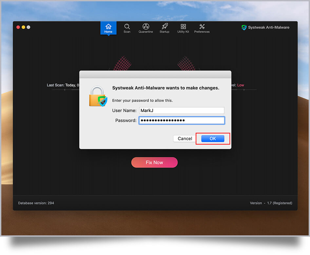Screen dimensions: 310x255
Task: Open the Home tab
Action: tap(108, 28)
